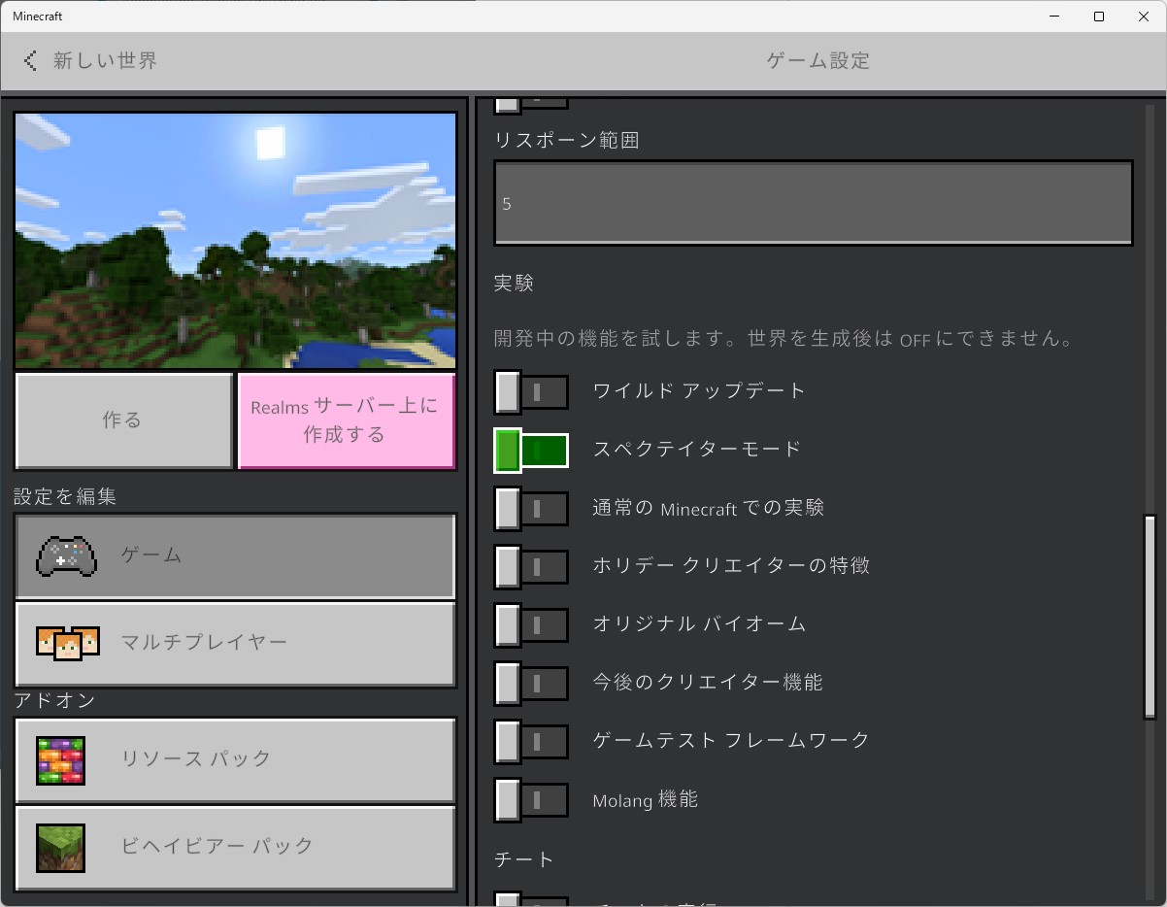The image size is (1167, 907).
Task: Go back using the left chevron arrow
Action: coord(30,60)
